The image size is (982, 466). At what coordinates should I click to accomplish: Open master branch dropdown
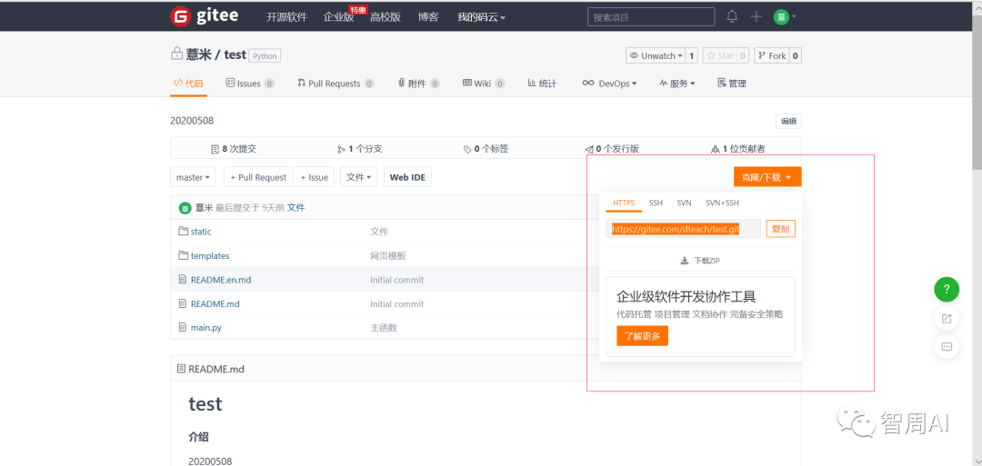click(193, 177)
